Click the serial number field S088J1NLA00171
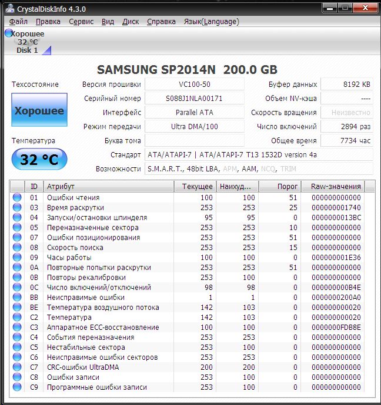Image resolution: width=381 pixels, height=405 pixels. tap(195, 99)
